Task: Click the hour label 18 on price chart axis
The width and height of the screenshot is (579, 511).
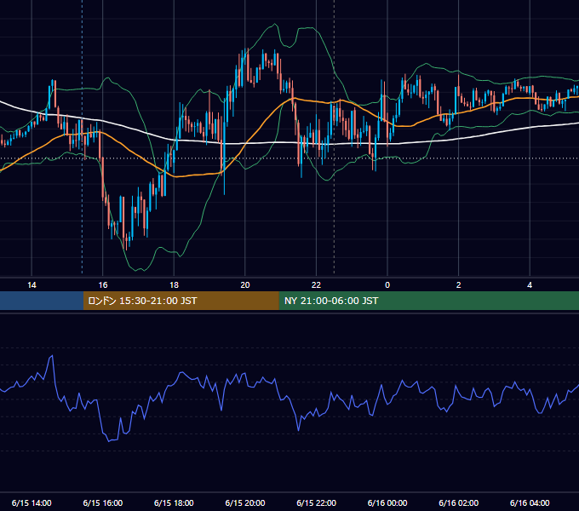Action: point(174,285)
